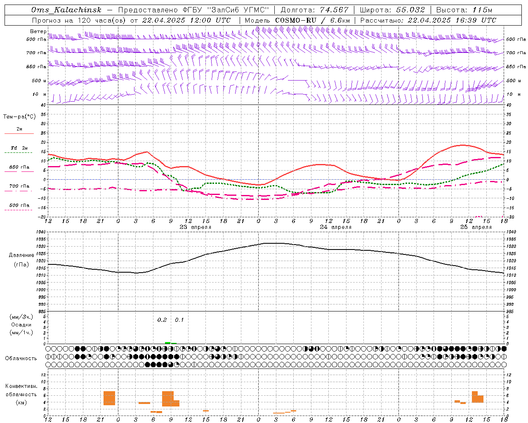Click the tall orange convective bar under the 0.2 precipitation
Image resolution: width=528 pixels, height=423 pixels.
(x=168, y=399)
